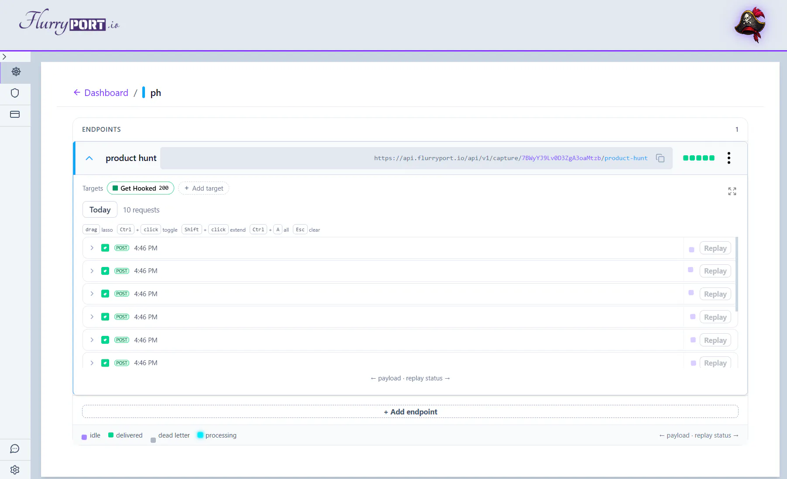The height and width of the screenshot is (479, 787).
Task: Click the third request's purple idle status dot
Action: 691,293
